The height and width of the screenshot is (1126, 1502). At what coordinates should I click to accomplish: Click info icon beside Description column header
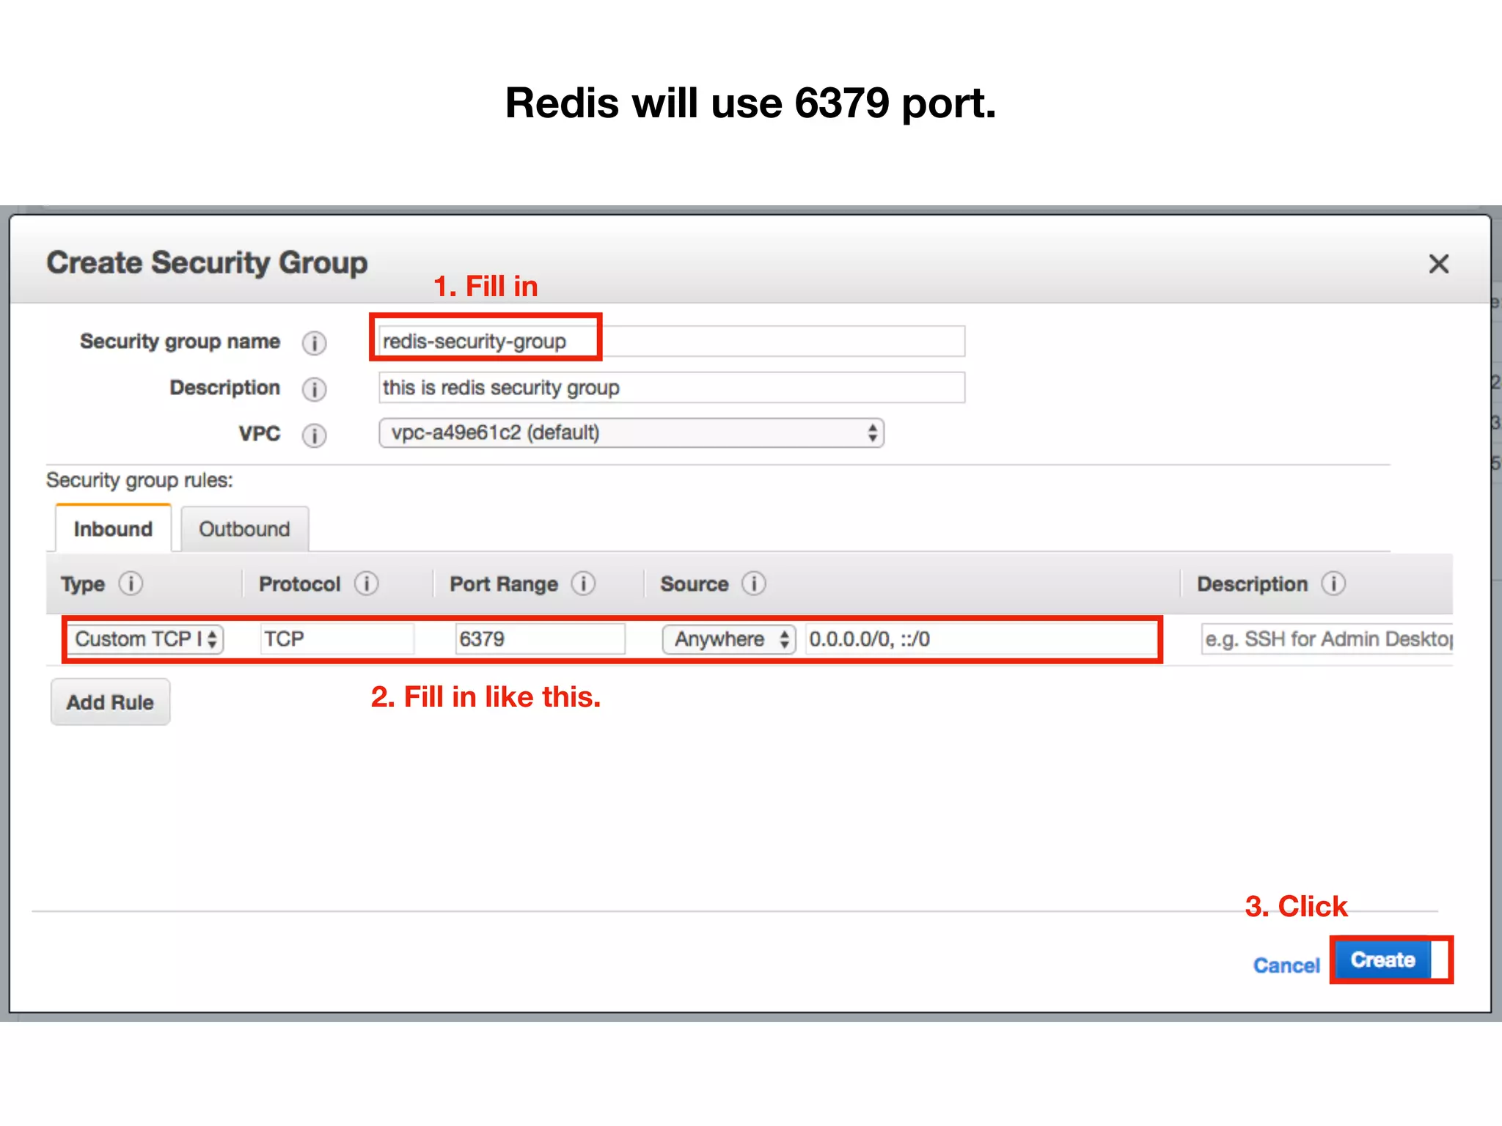coord(1333,584)
